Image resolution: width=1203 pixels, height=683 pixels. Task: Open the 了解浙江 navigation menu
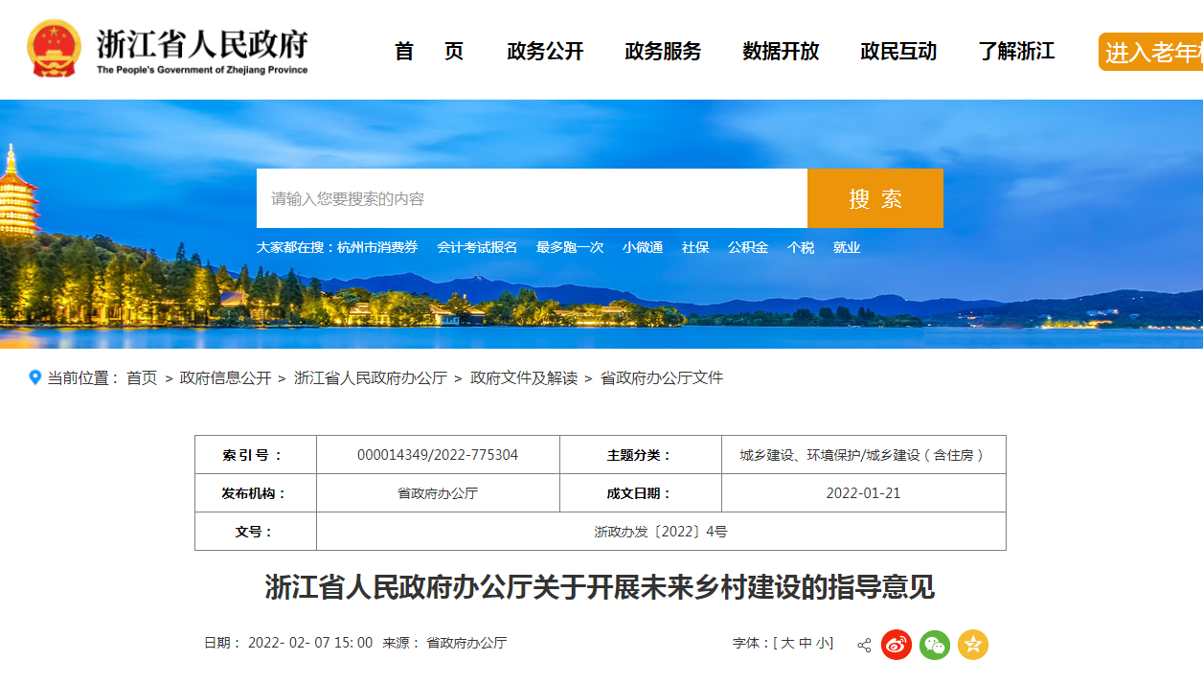point(1016,52)
